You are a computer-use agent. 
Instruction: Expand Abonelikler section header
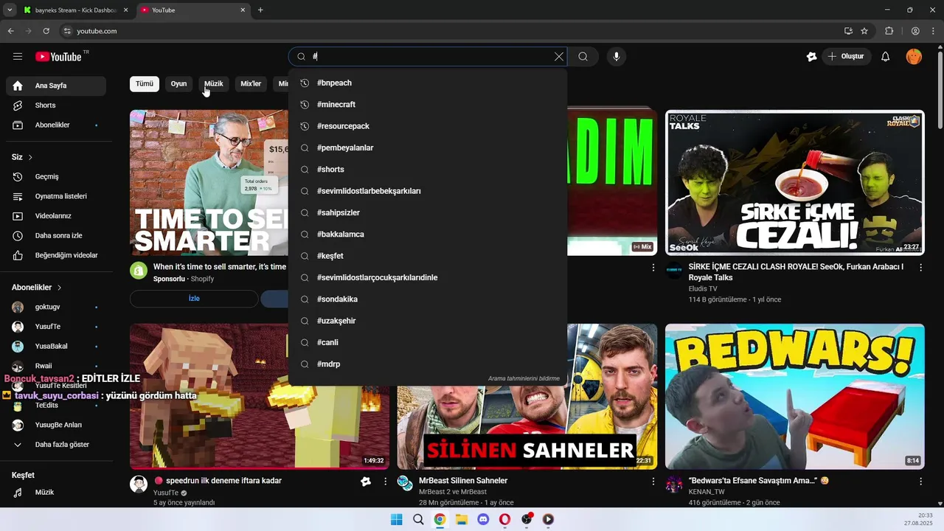pyautogui.click(x=37, y=288)
